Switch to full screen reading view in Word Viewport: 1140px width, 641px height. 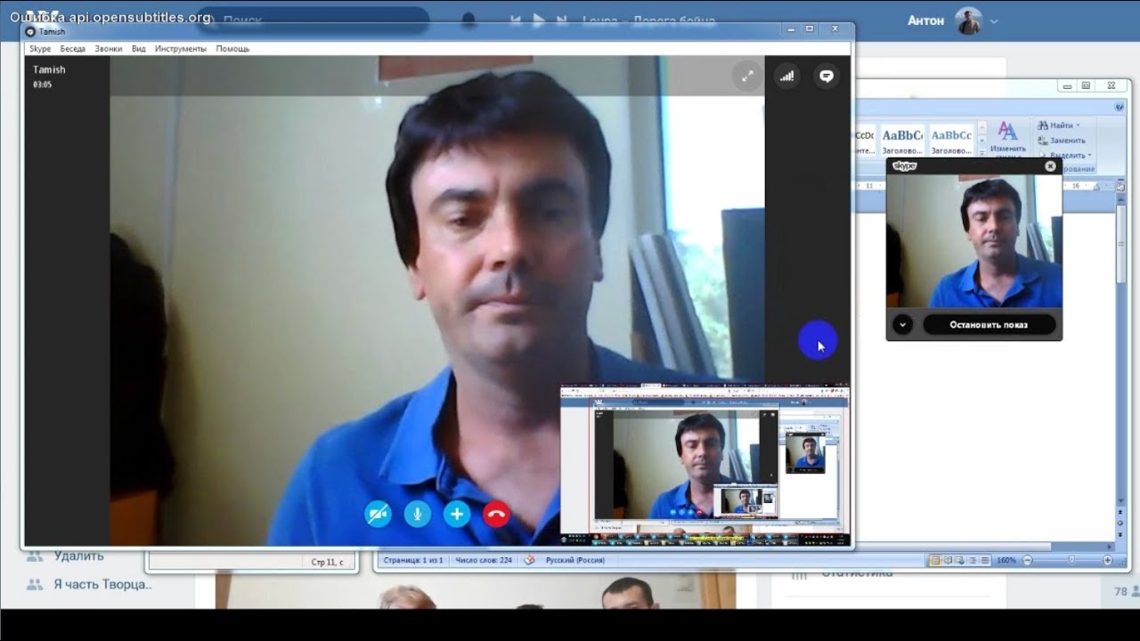click(x=948, y=561)
